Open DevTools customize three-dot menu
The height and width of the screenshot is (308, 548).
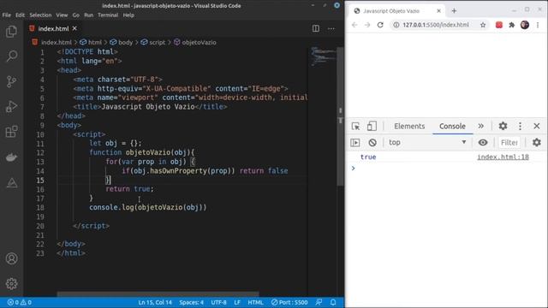click(x=520, y=126)
